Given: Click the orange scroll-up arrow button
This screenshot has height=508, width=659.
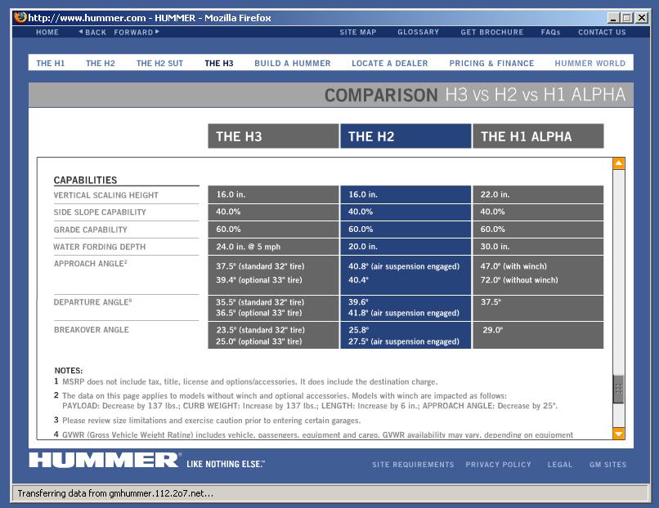Looking at the screenshot, I should pyautogui.click(x=618, y=163).
